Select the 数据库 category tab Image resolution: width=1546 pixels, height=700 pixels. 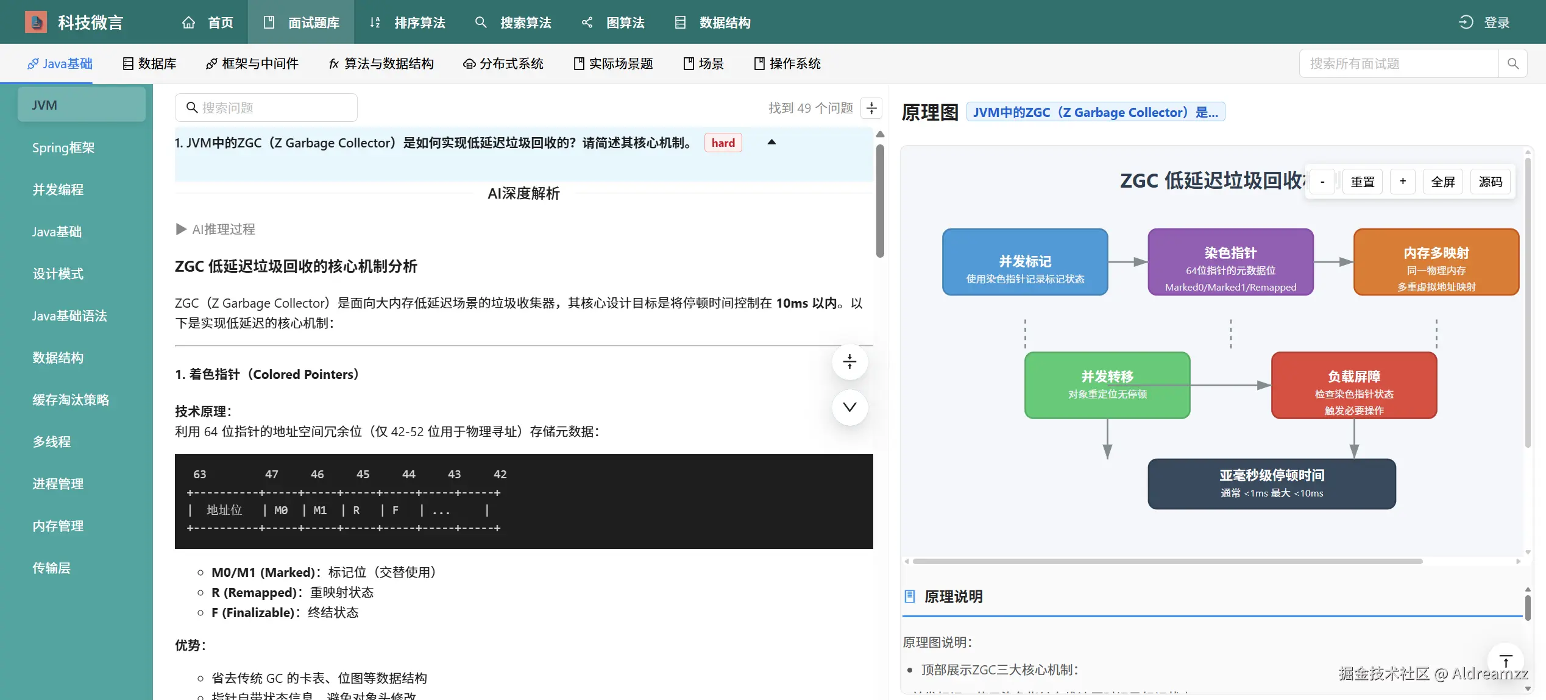(149, 63)
